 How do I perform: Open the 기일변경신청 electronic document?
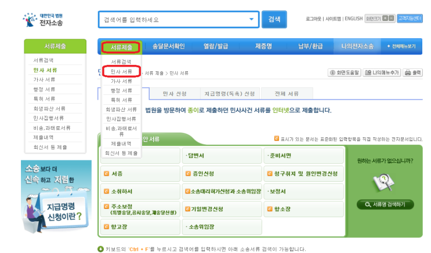pyautogui.click(x=222, y=209)
